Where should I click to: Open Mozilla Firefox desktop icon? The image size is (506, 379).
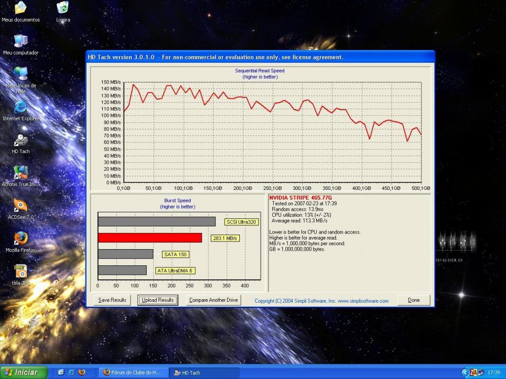(x=21, y=239)
